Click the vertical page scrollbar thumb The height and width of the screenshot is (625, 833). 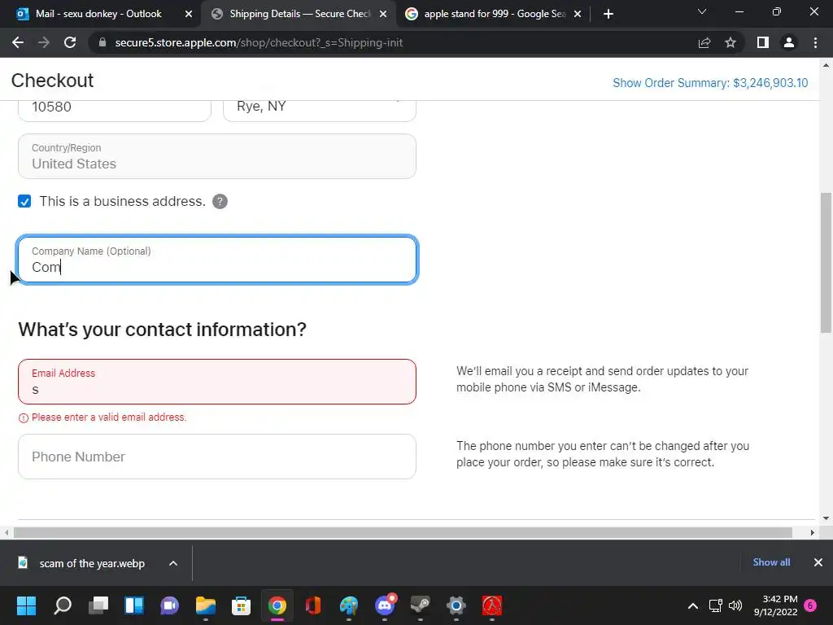coord(826,263)
